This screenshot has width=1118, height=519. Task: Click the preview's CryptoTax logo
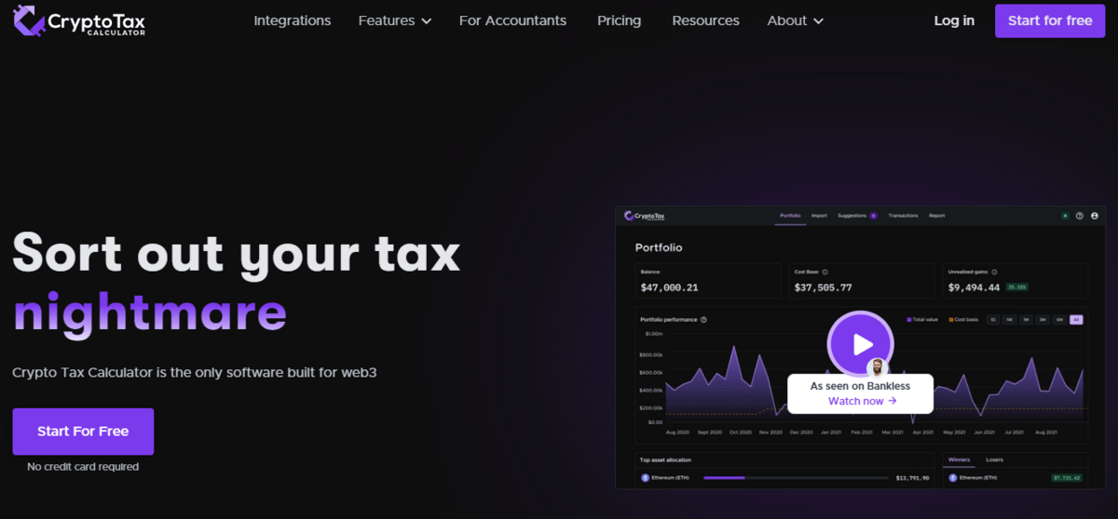[644, 217]
